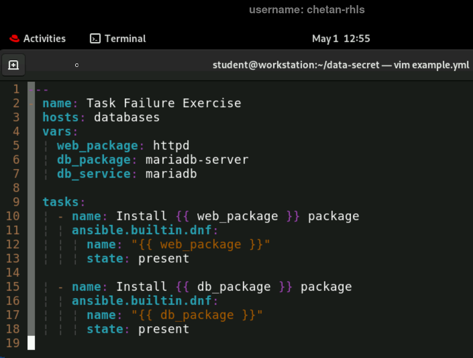The image size is (473, 358).
Task: Click 'present' state value on line 18
Action: (x=163, y=329)
